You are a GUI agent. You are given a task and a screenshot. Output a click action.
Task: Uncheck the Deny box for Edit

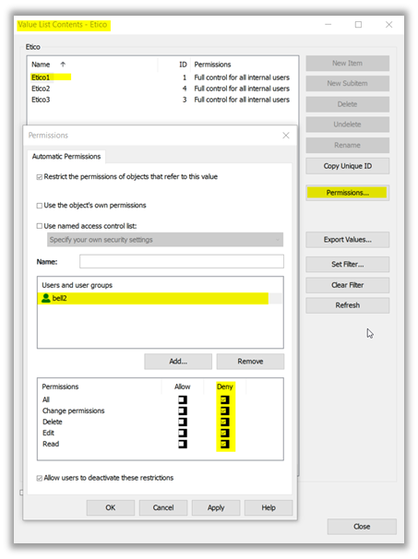[x=225, y=433]
